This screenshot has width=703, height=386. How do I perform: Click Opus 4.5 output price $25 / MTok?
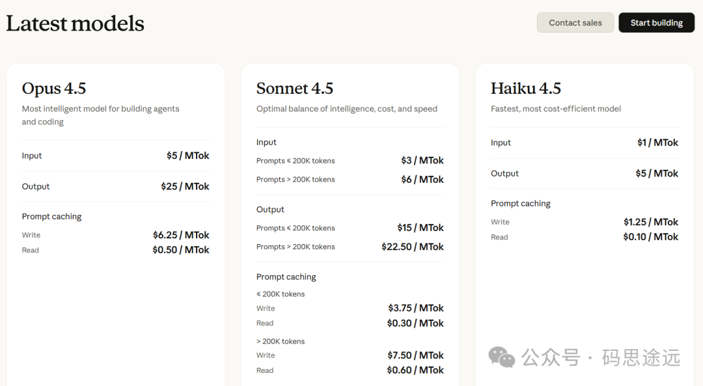(x=185, y=186)
